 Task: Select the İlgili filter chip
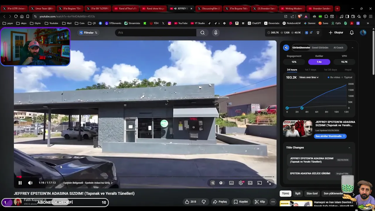click(298, 193)
